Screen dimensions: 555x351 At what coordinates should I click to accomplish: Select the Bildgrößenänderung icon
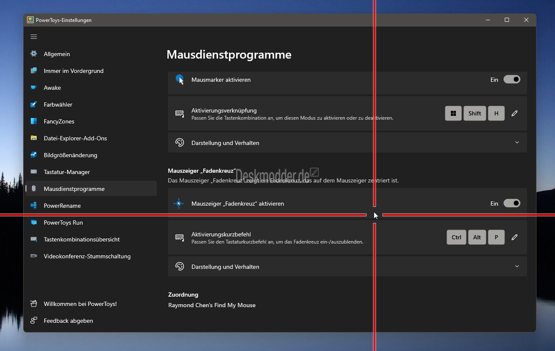(34, 155)
